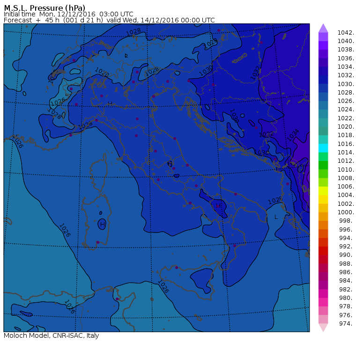Click the 1034 contour label on the map

click(x=294, y=135)
